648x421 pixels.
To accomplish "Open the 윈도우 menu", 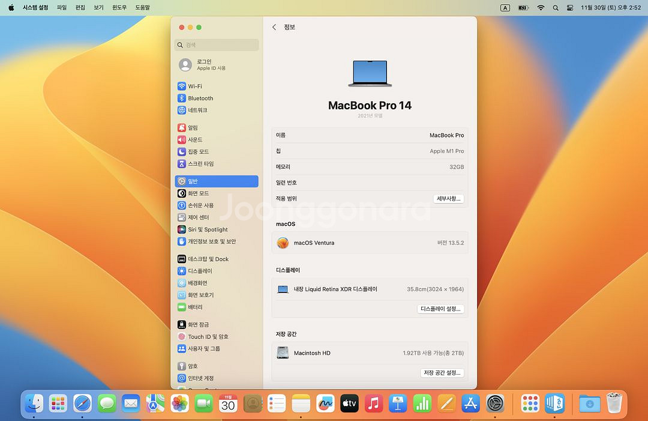I will coord(119,7).
